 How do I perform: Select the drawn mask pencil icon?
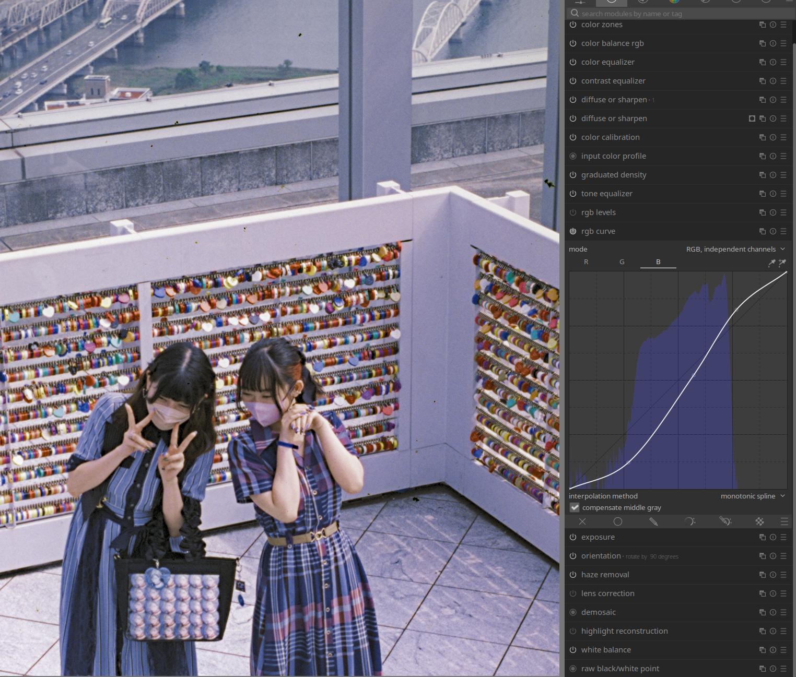point(653,521)
